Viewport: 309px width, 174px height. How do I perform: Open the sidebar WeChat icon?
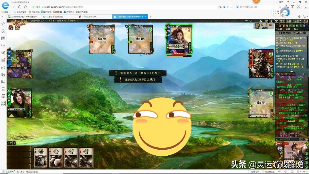(x=3, y=46)
